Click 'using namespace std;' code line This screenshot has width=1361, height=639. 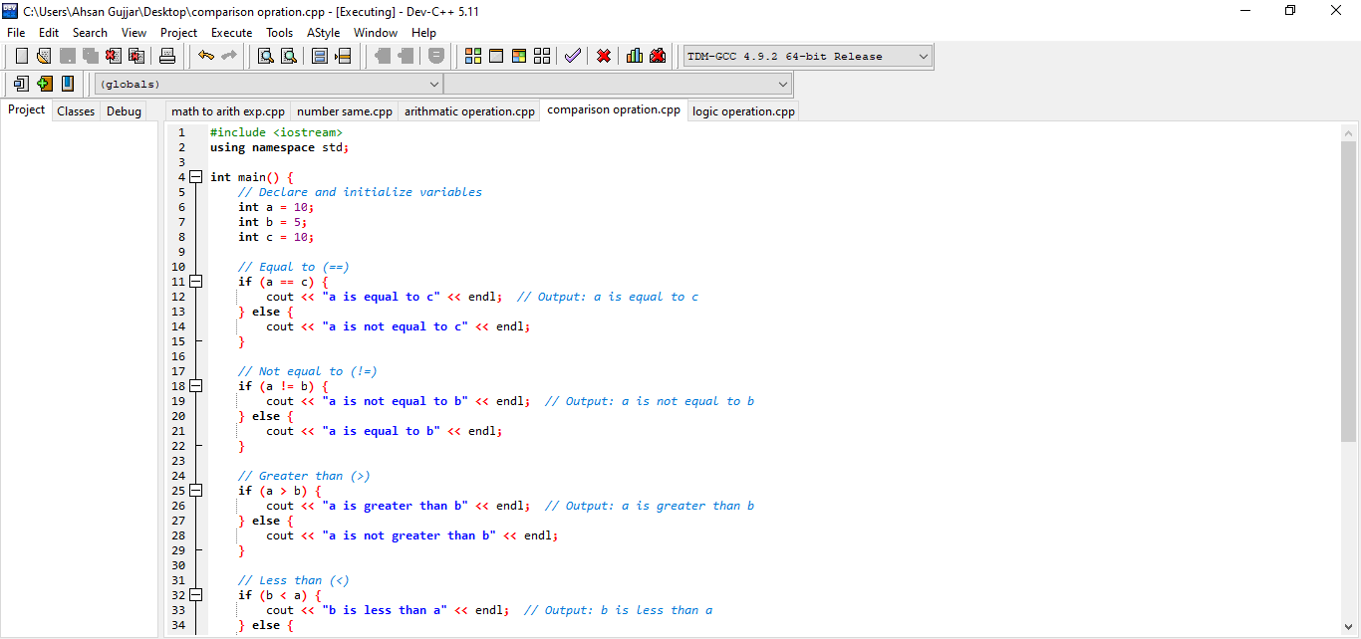click(279, 147)
